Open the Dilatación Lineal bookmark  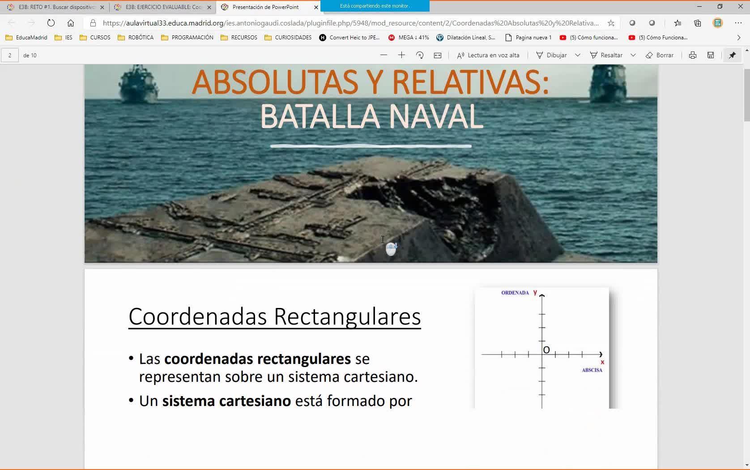coord(466,38)
